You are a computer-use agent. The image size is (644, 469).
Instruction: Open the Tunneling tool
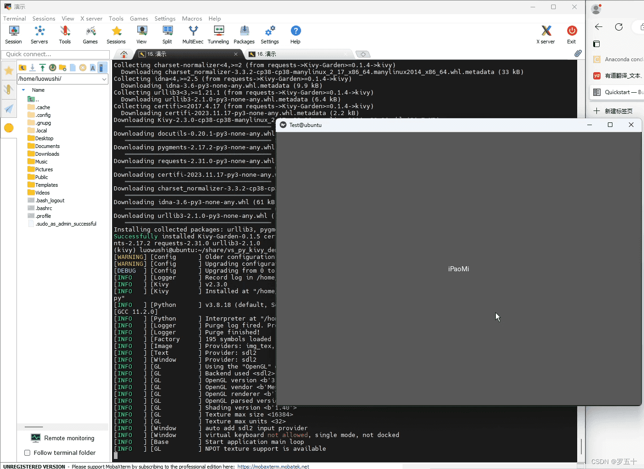pos(218,35)
